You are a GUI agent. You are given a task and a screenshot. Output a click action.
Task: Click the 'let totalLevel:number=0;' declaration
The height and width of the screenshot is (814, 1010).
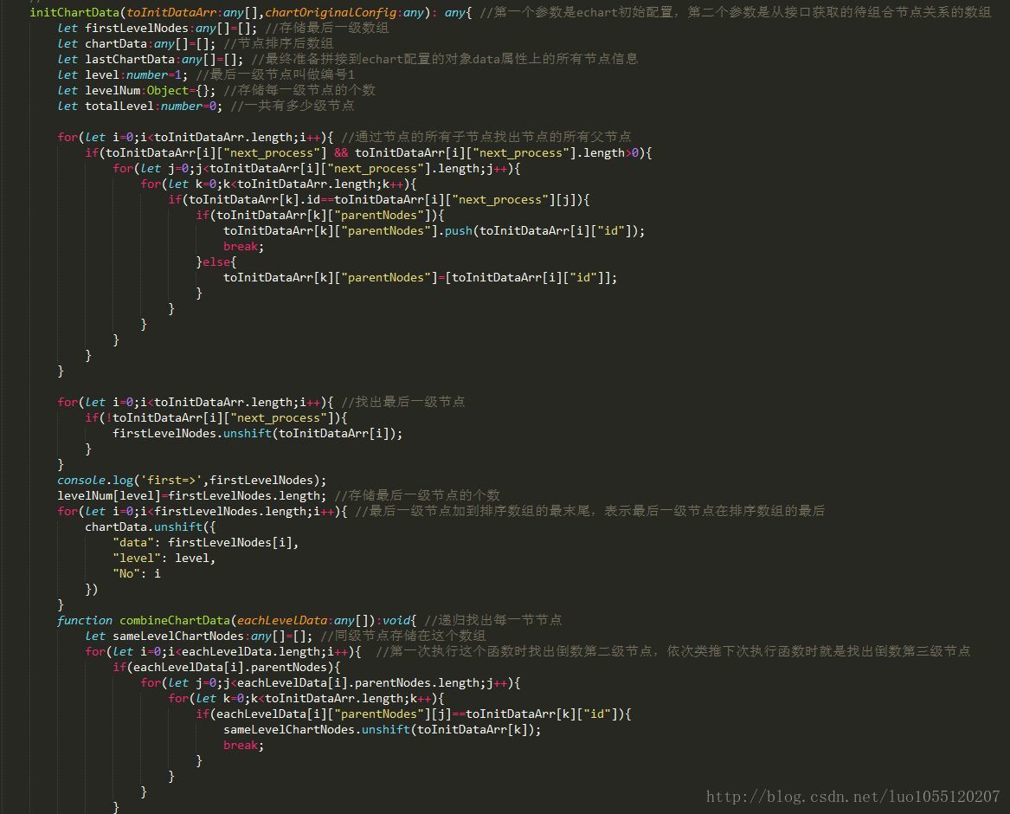tap(140, 106)
